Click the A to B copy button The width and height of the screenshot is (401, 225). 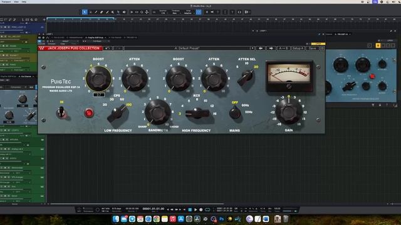283,48
